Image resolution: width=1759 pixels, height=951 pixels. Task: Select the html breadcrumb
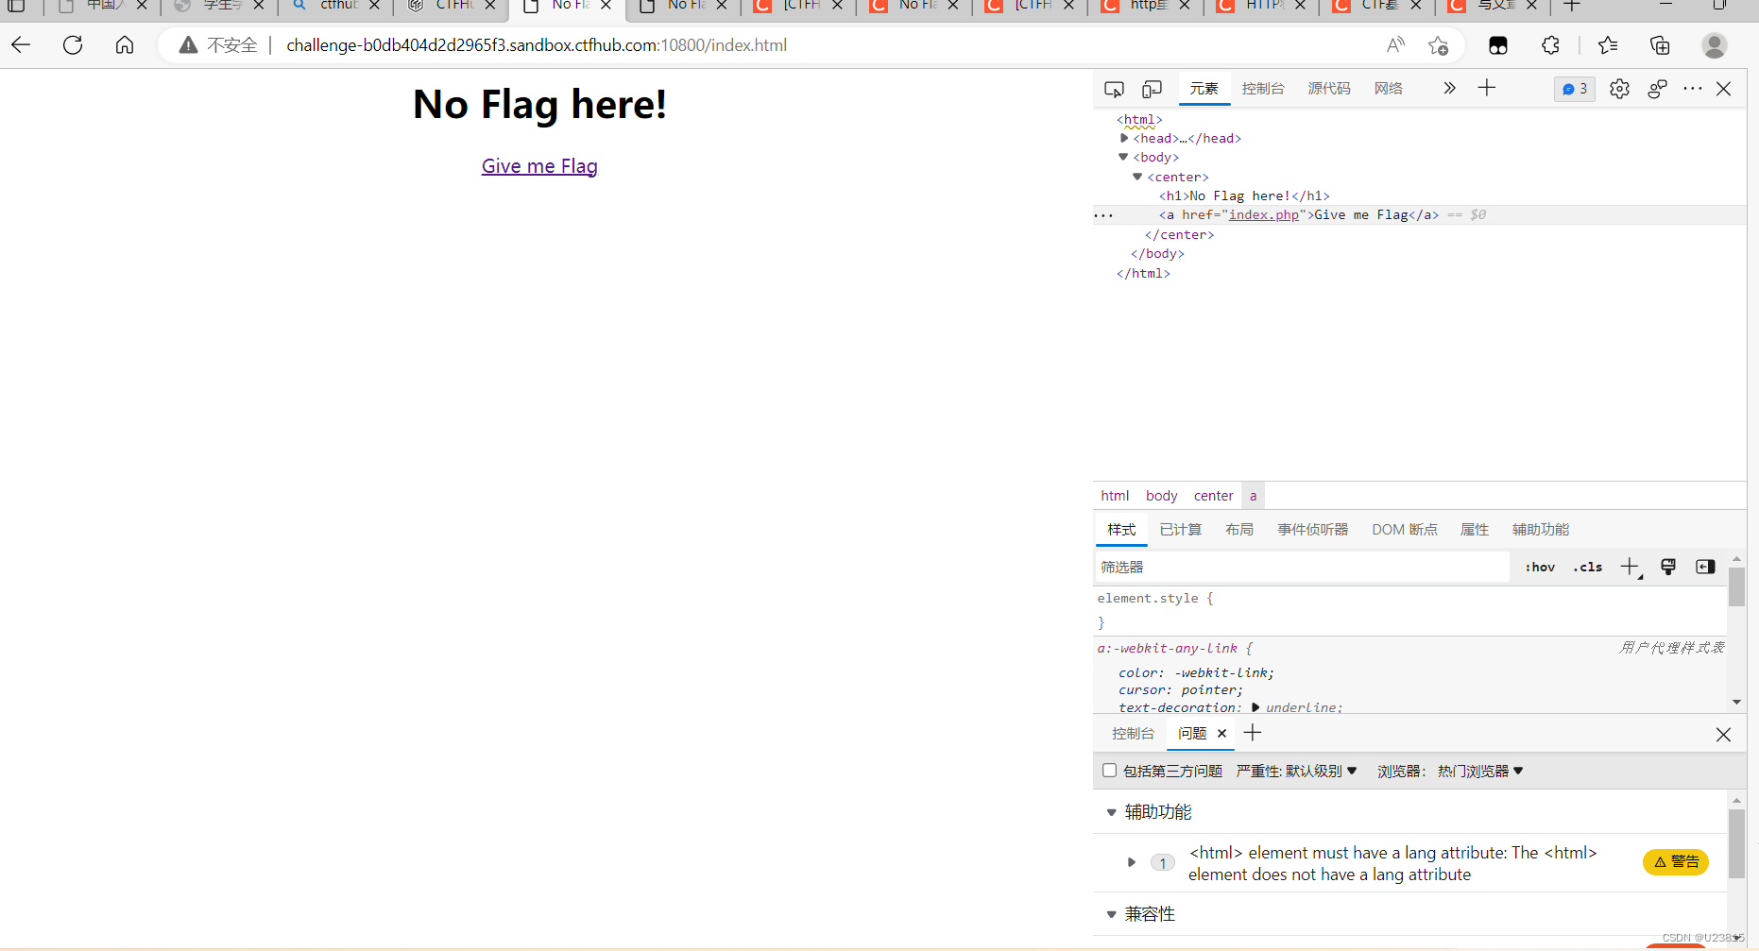pos(1115,496)
